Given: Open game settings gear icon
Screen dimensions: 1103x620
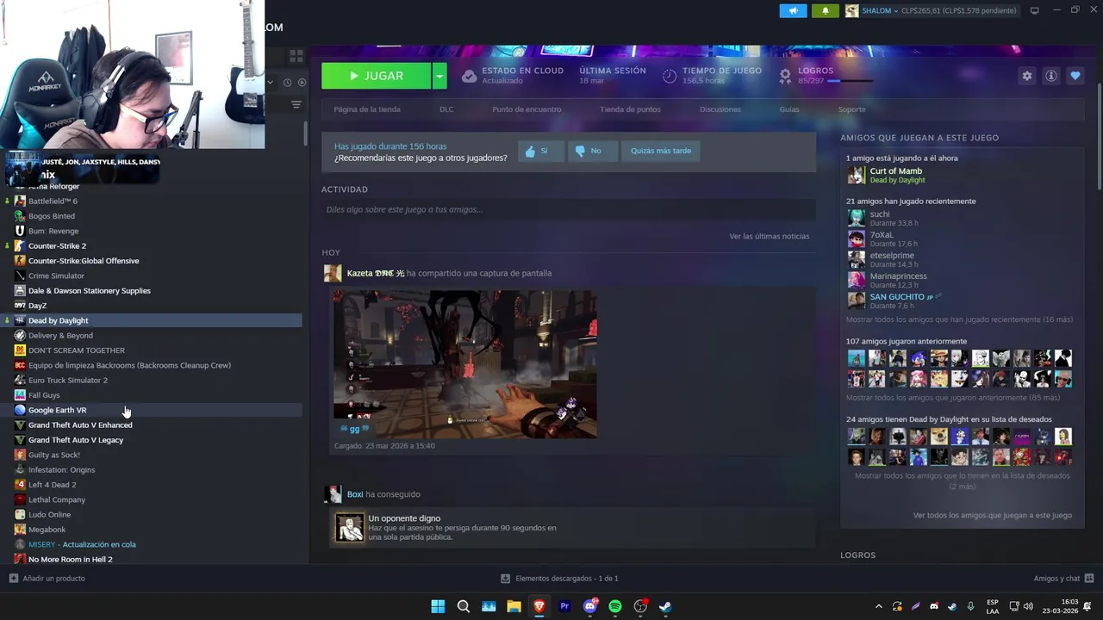Looking at the screenshot, I should (x=1026, y=76).
